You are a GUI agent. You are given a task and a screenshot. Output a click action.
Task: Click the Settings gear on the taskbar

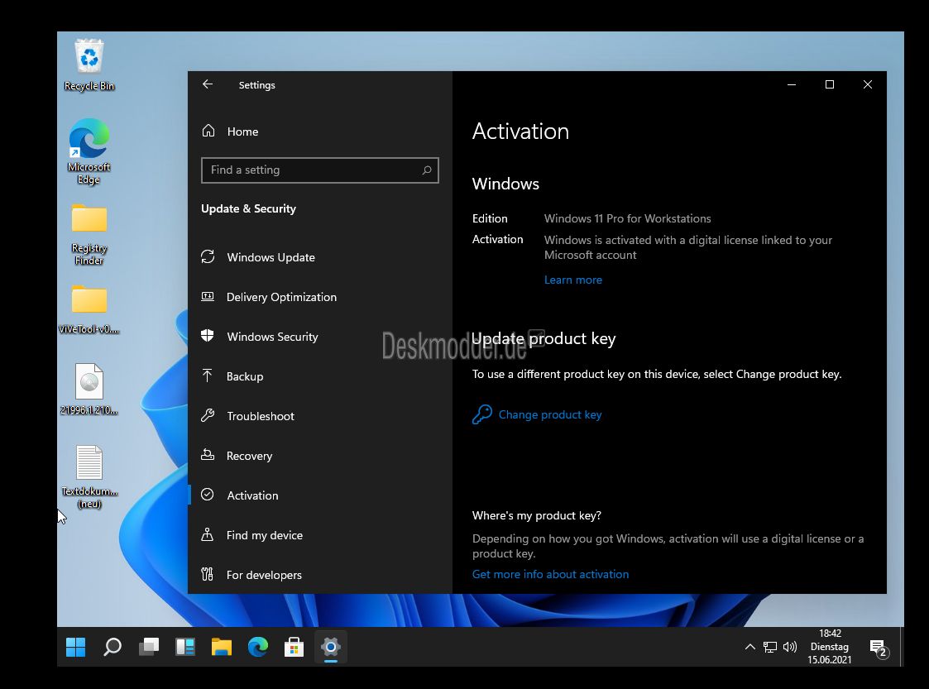pos(331,647)
